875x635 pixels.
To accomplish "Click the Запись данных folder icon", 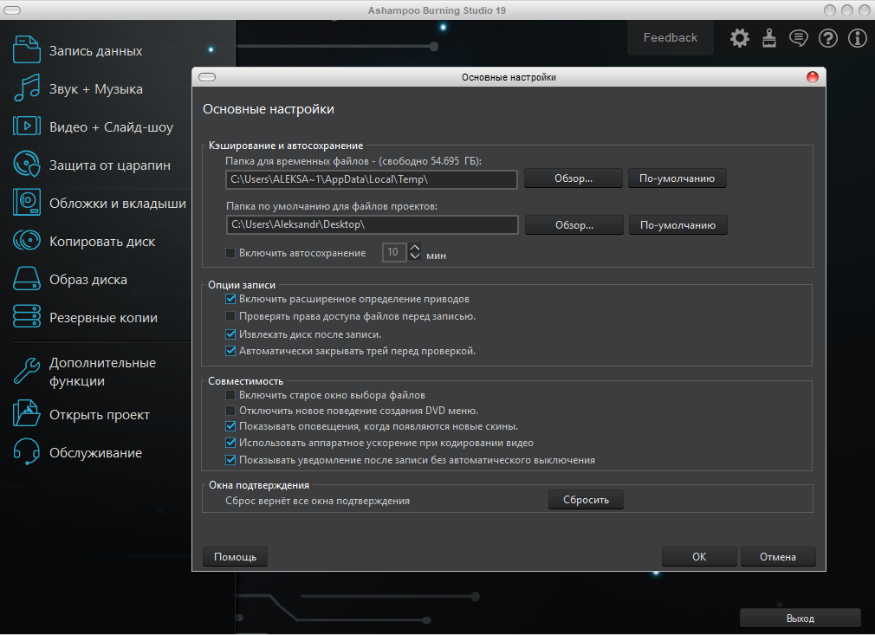I will click(26, 49).
